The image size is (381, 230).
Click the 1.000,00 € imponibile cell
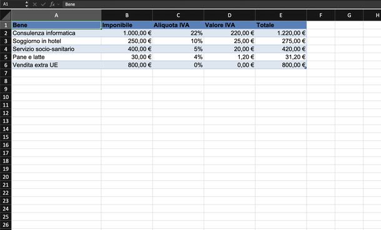click(127, 33)
